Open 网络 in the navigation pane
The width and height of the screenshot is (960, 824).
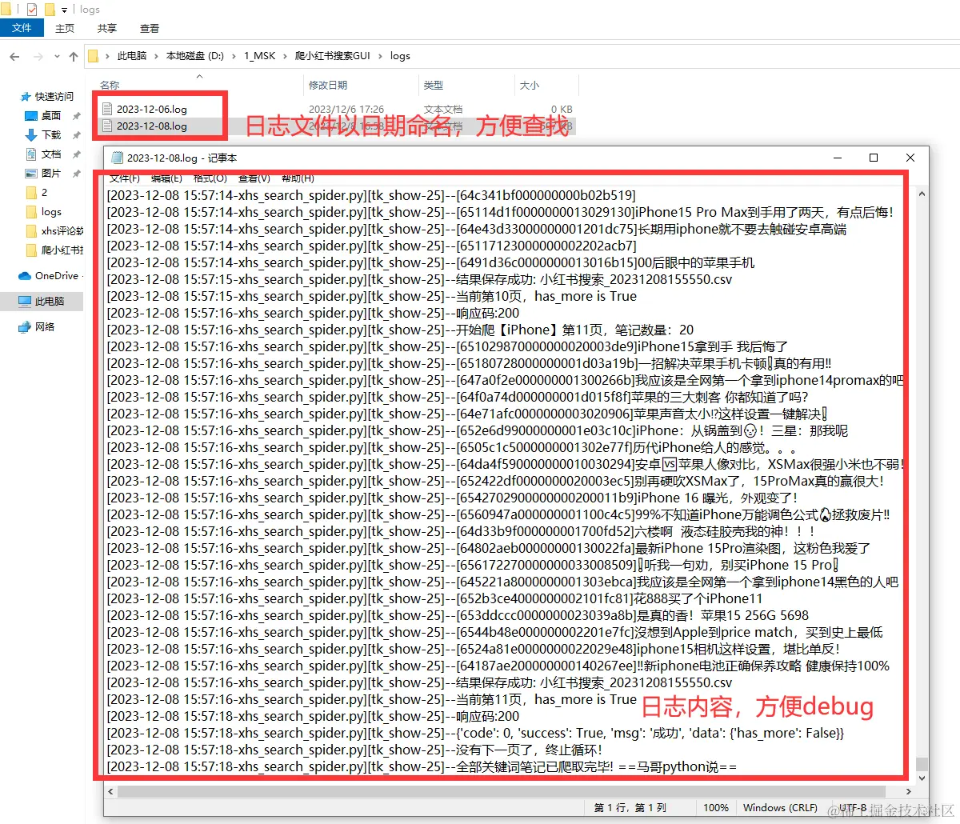point(45,326)
